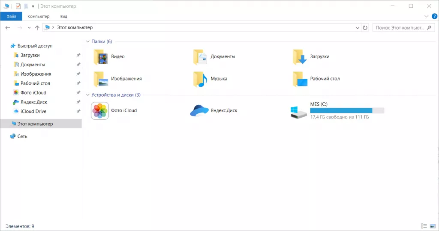Open the Изображения folder icon in main pane
The image size is (439, 231).
point(101,79)
